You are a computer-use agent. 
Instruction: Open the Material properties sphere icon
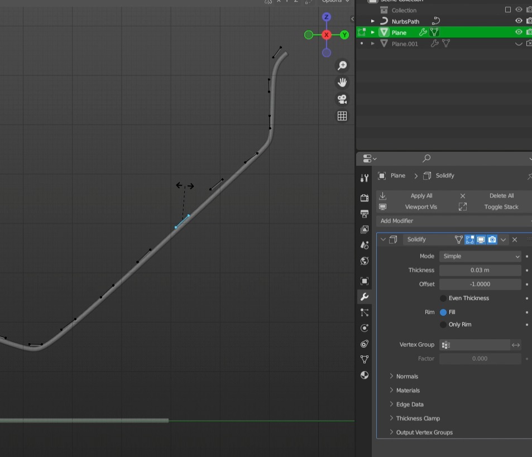pyautogui.click(x=365, y=375)
